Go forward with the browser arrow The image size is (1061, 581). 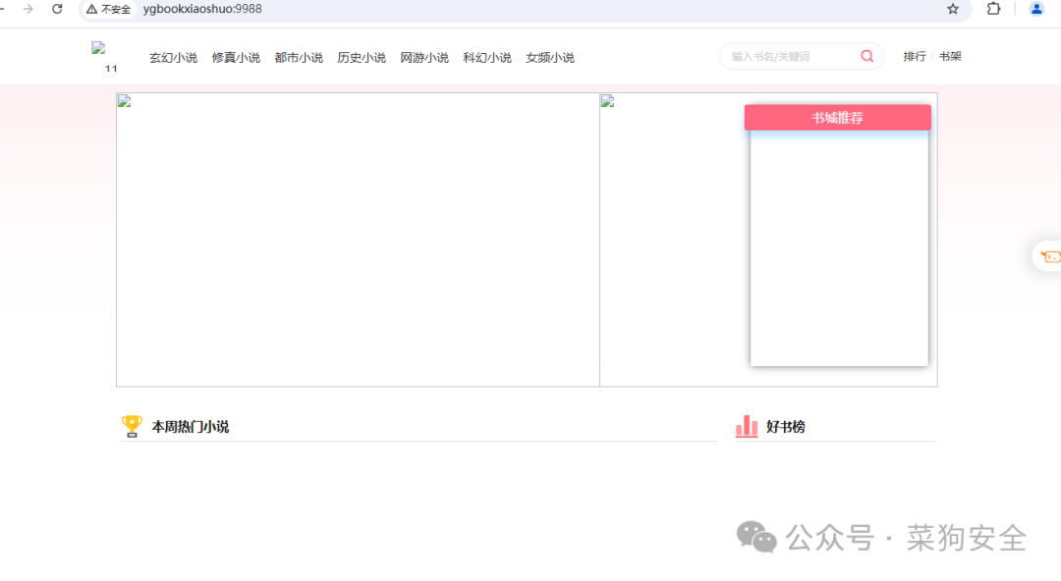(28, 9)
